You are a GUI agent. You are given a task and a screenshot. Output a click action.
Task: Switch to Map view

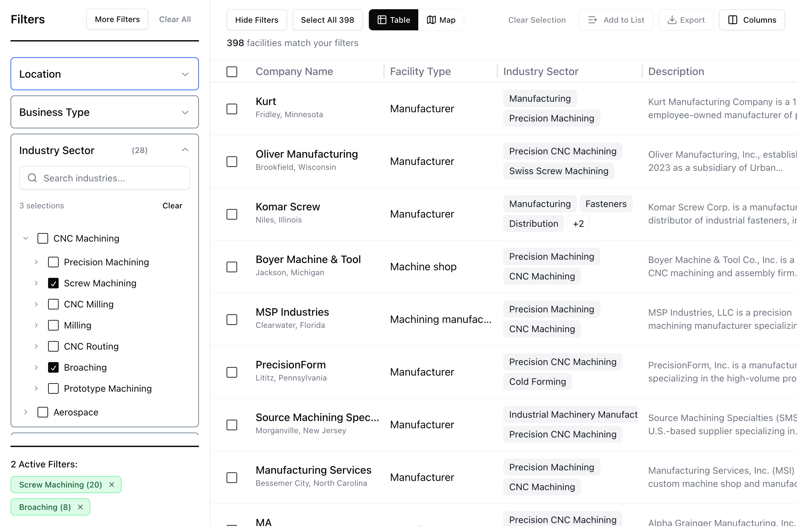click(441, 20)
